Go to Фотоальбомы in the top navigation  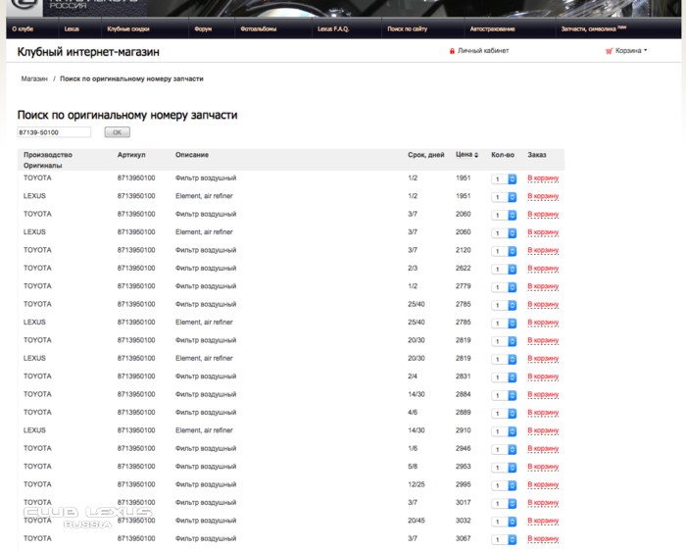pyautogui.click(x=258, y=29)
